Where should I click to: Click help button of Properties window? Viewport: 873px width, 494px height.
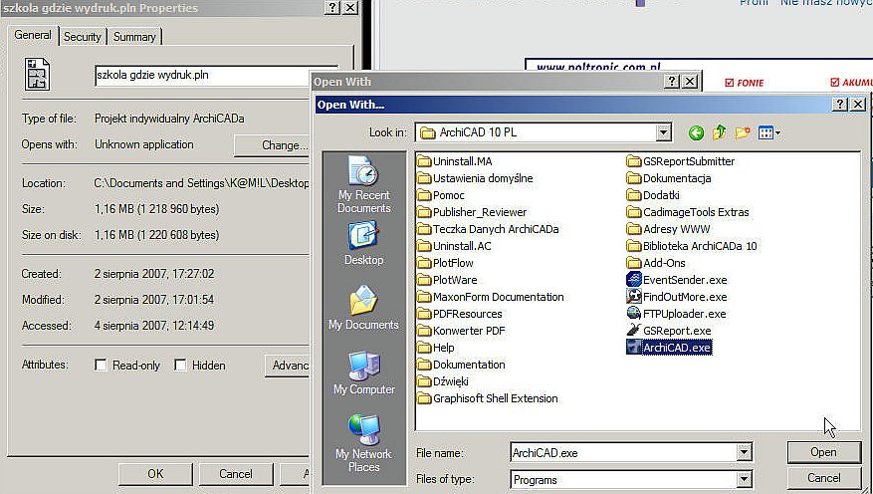(332, 7)
